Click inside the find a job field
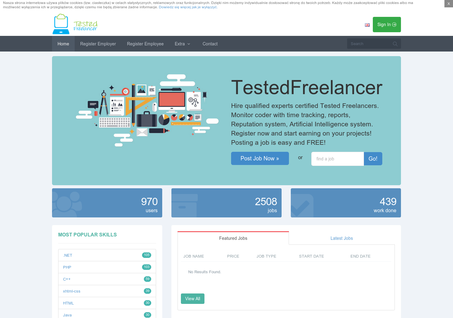 [x=337, y=159]
